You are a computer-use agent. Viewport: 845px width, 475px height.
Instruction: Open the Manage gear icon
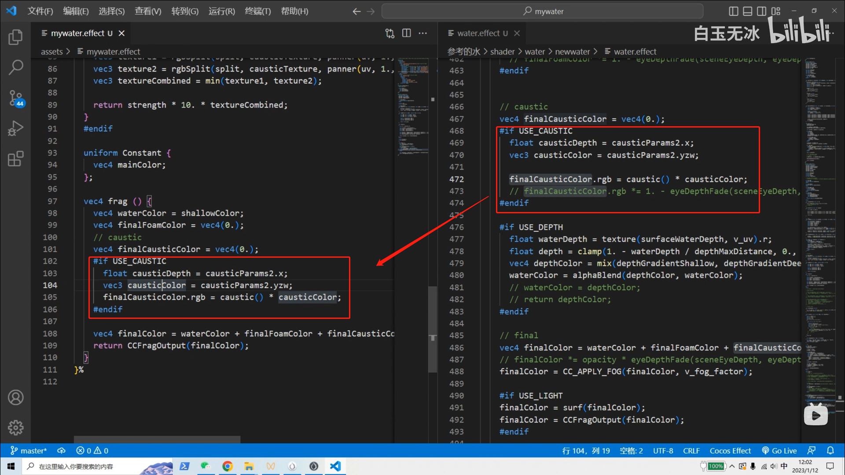tap(15, 427)
